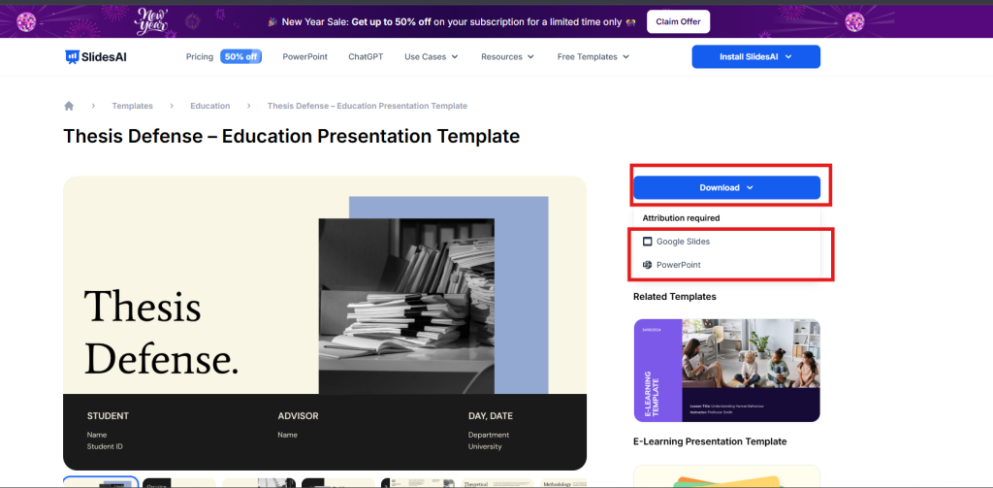Image resolution: width=993 pixels, height=488 pixels.
Task: Click Claim Offer in the sale banner
Action: pos(678,21)
